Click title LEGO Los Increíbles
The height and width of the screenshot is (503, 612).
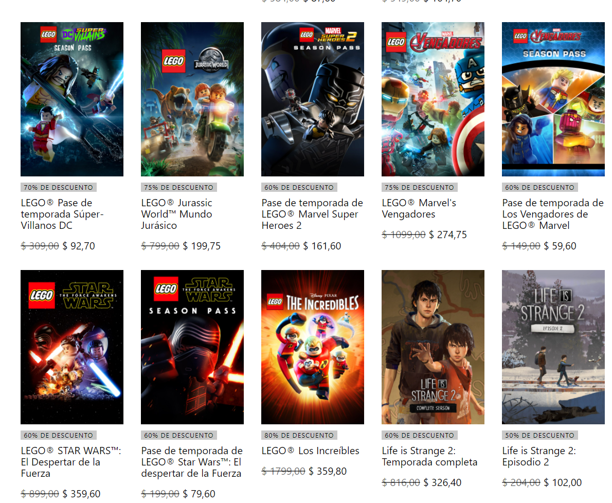(x=310, y=451)
